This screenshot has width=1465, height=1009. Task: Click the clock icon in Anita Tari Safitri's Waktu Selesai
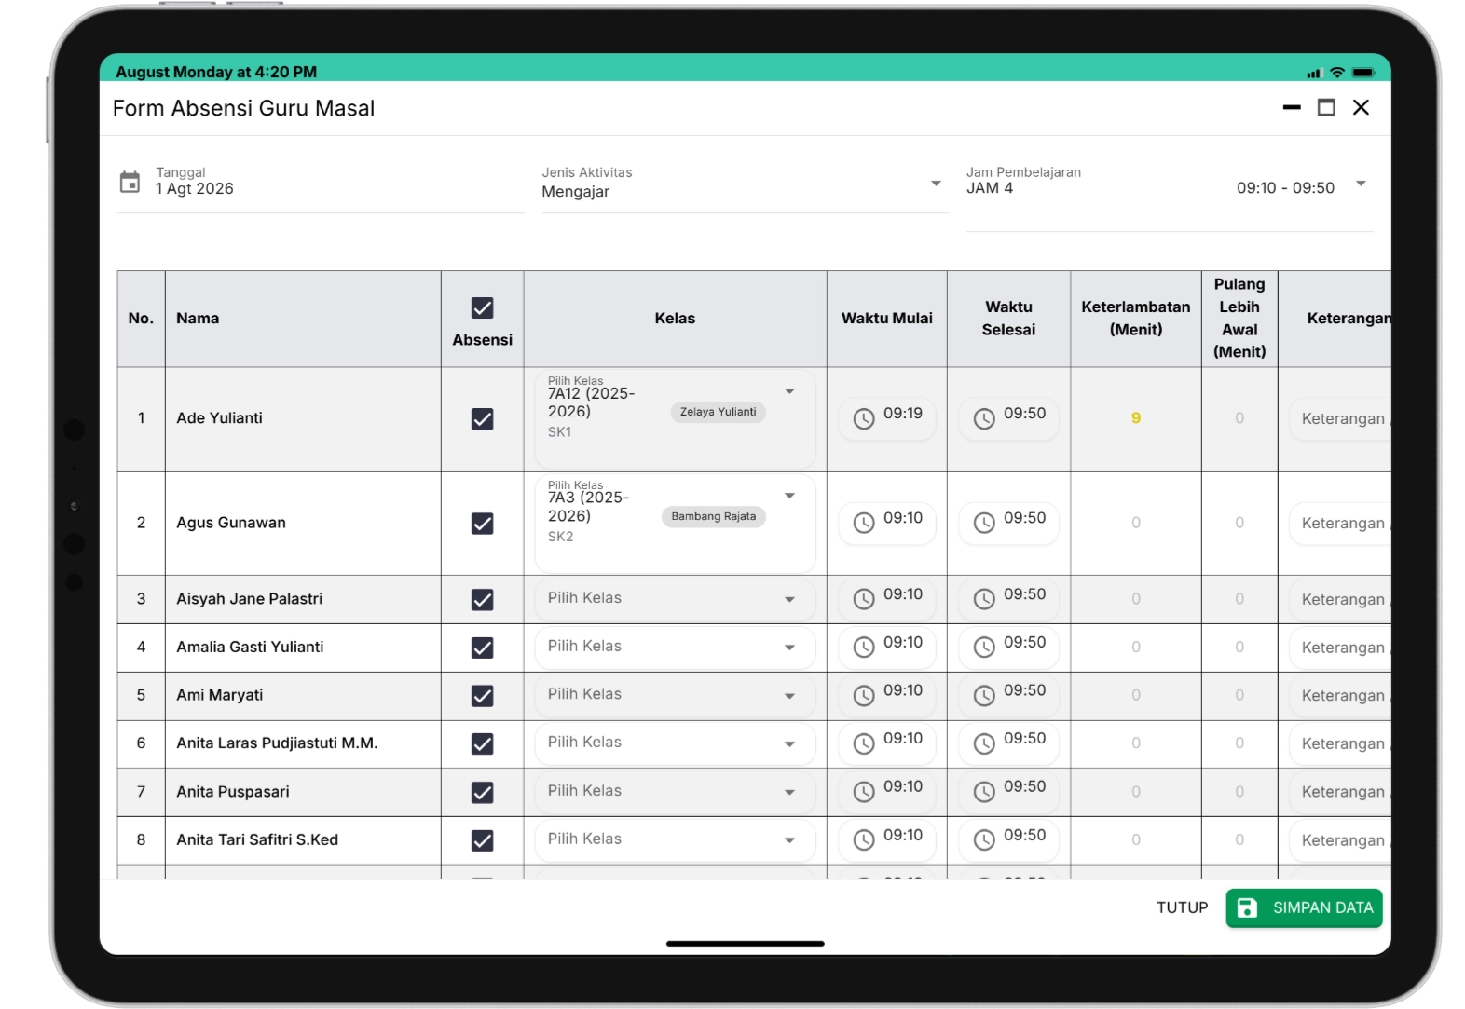pyautogui.click(x=984, y=840)
